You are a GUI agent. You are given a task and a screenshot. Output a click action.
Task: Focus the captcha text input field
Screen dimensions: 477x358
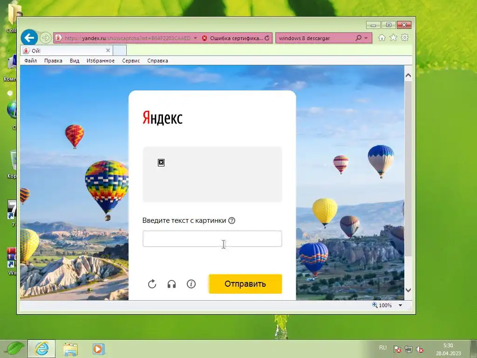click(x=212, y=239)
